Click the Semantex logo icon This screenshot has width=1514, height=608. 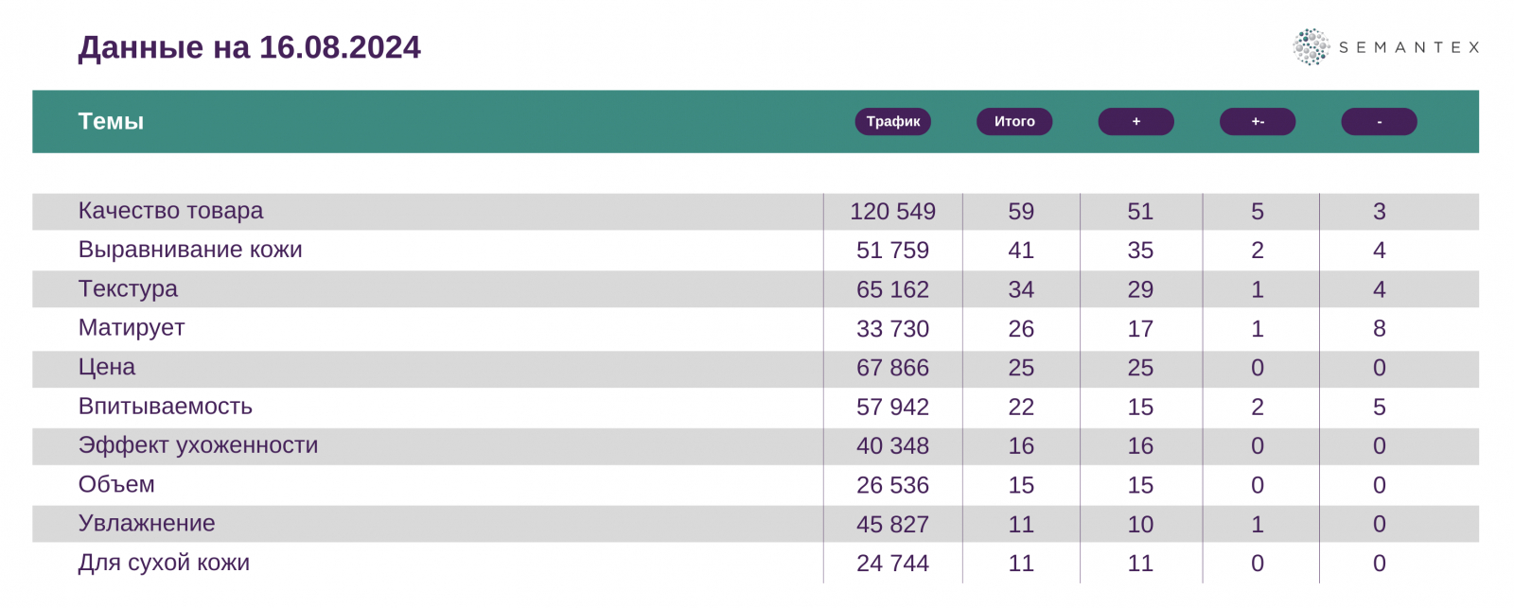click(x=1311, y=46)
